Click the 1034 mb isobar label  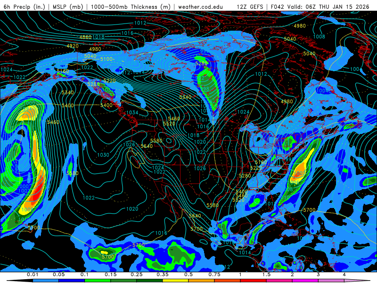point(132,112)
